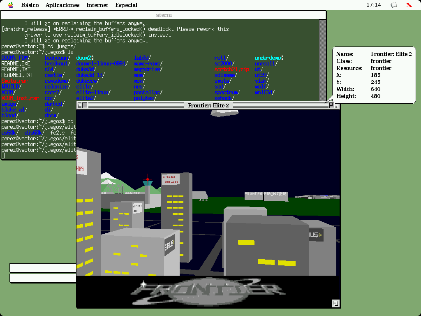The image size is (421, 316).
Task: Click the striped leftmost button on the Frontier title bar
Action: (x=79, y=105)
